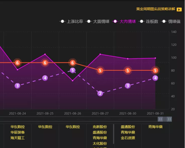
Task: Click the yellow play icon beside strategy link
Action: (x=179, y=9)
